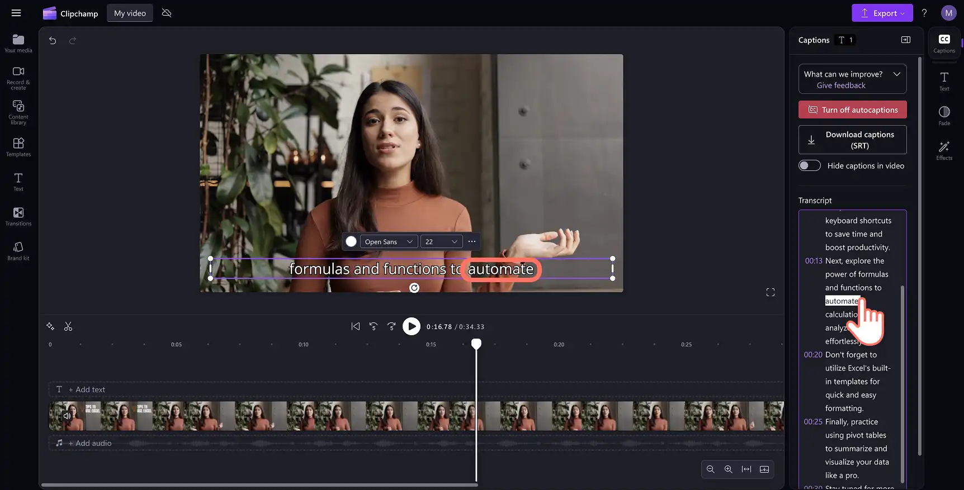Toggle Hide captions in video switch
This screenshot has height=490, width=964.
(809, 165)
